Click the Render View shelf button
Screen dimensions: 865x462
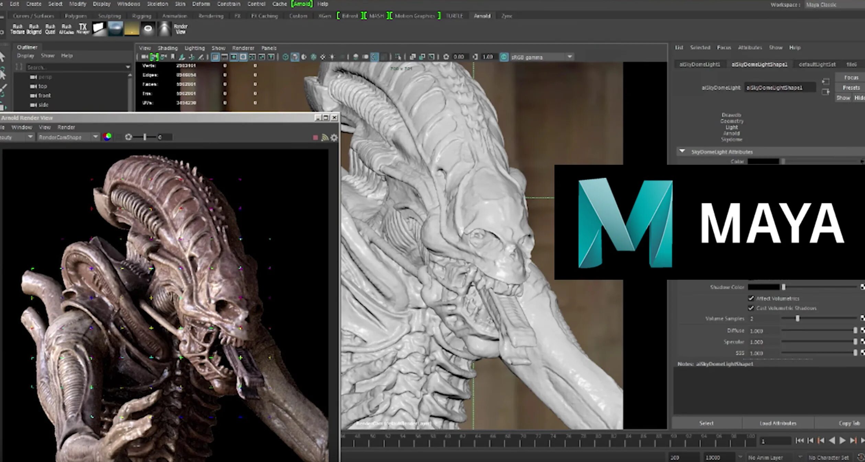[x=180, y=29]
